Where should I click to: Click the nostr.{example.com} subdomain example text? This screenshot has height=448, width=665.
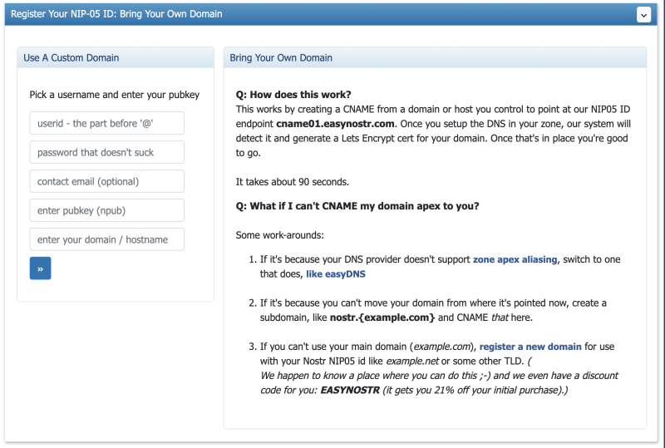click(382, 318)
